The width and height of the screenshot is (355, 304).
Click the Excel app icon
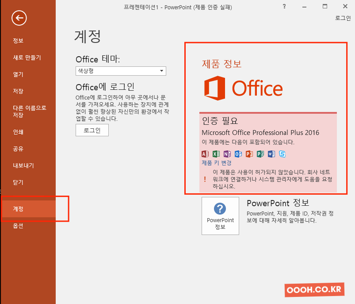click(x=216, y=154)
